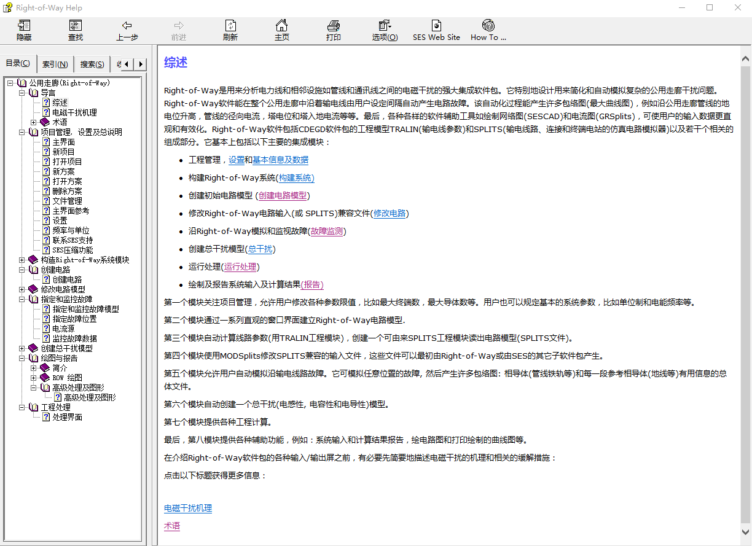Open the 新方案 tree topic
Screen dimensions: 752x546
63,171
